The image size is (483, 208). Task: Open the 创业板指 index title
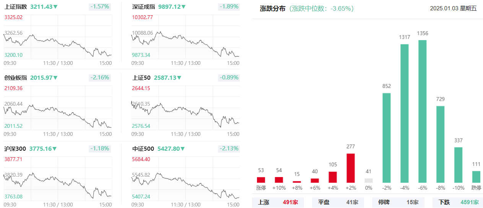coord(16,78)
